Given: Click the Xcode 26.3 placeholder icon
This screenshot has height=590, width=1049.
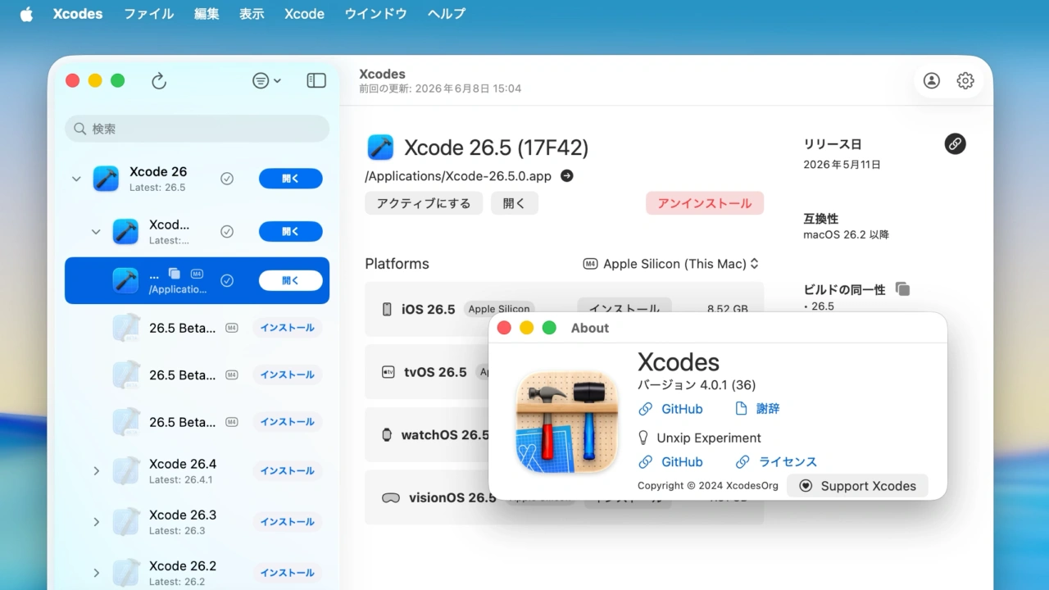Looking at the screenshot, I should point(125,521).
